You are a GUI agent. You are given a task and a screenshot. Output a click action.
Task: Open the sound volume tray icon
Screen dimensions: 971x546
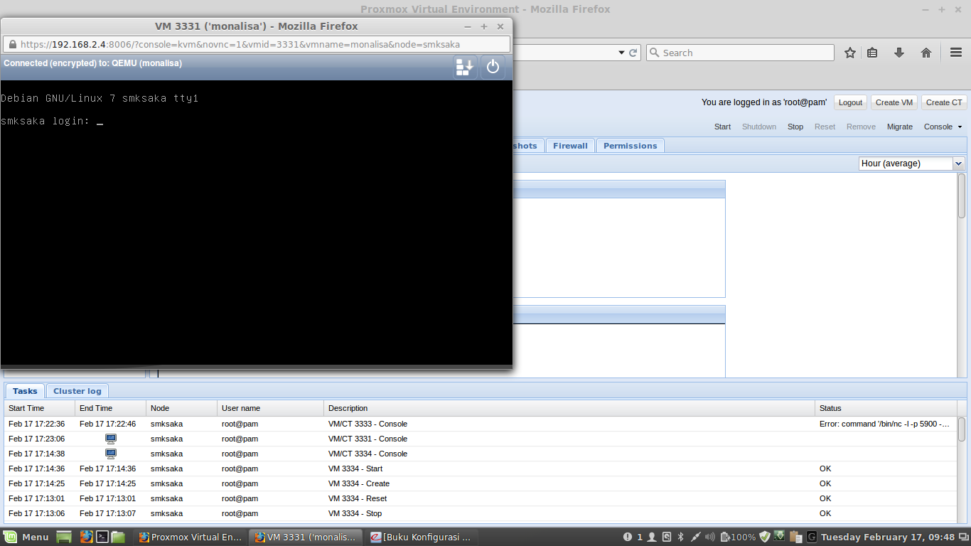pyautogui.click(x=709, y=537)
